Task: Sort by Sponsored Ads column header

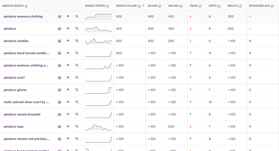Action: click(x=259, y=6)
